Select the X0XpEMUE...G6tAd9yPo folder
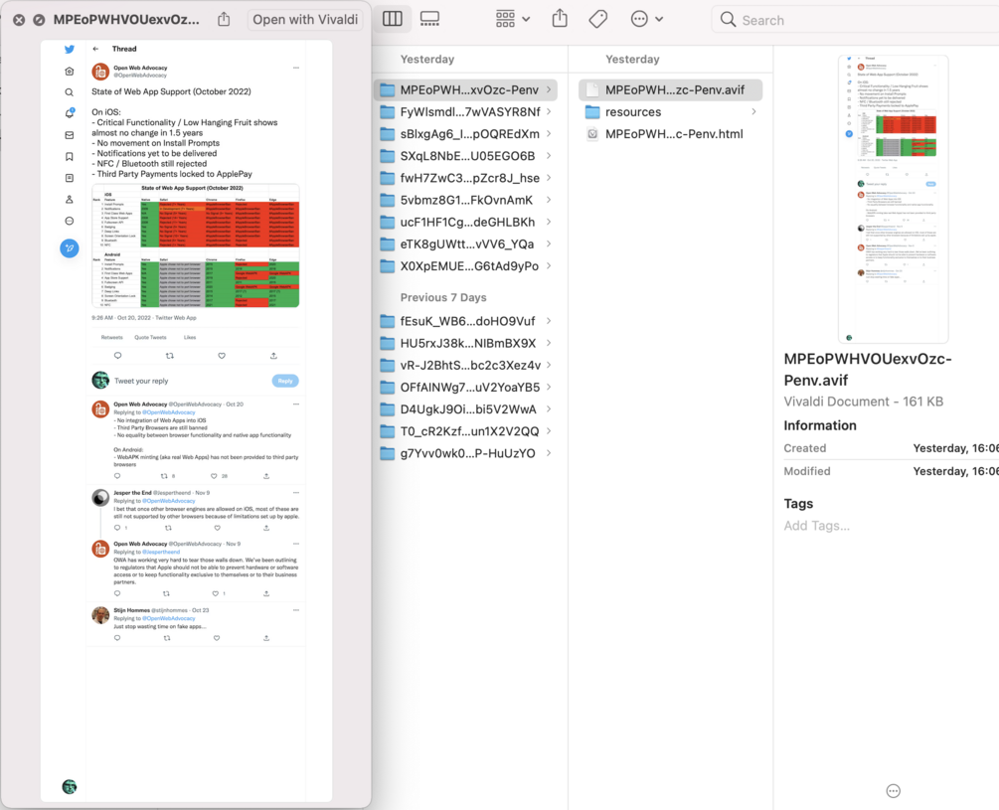999x810 pixels. click(x=466, y=266)
